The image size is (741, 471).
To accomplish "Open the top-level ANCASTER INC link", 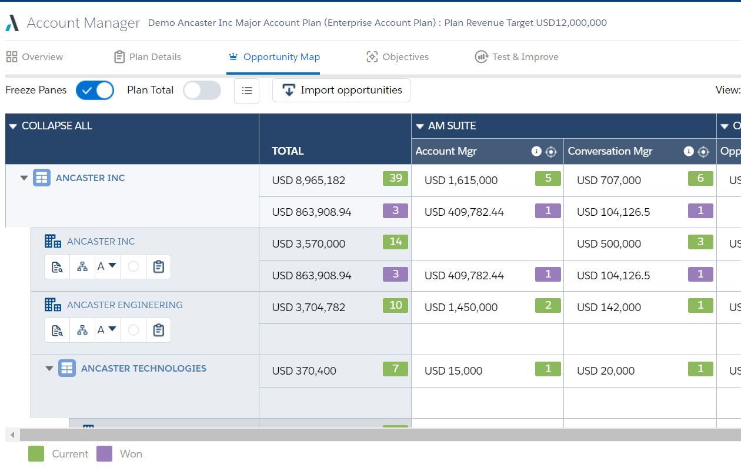I will pos(91,178).
